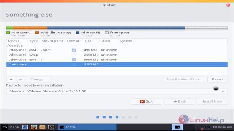Close the Install window
This screenshot has width=234, height=131.
[228, 5]
